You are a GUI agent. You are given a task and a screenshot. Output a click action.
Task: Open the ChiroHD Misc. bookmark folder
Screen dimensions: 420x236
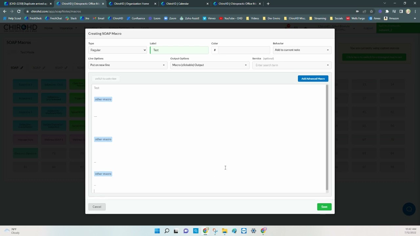tap(295, 18)
